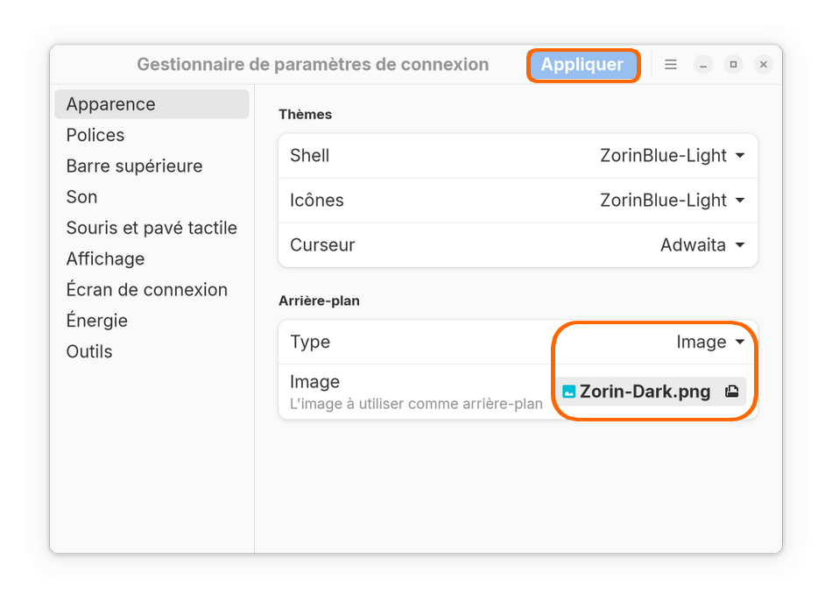Show Souris et pavé tactile settings
This screenshot has width=832, height=608.
pos(152,228)
